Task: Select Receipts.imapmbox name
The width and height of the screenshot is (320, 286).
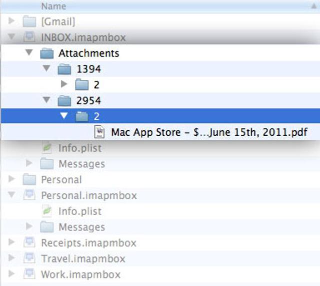Action: [x=89, y=243]
